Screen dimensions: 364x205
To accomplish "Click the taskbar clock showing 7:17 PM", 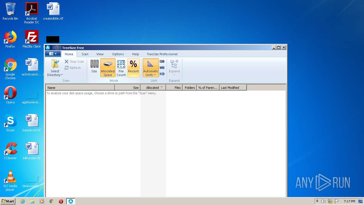I will tap(349, 201).
